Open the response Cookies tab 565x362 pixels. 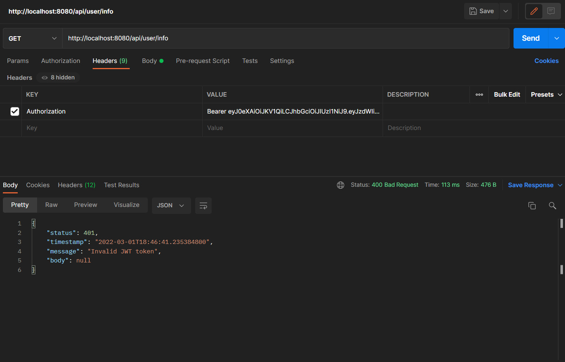tap(38, 185)
